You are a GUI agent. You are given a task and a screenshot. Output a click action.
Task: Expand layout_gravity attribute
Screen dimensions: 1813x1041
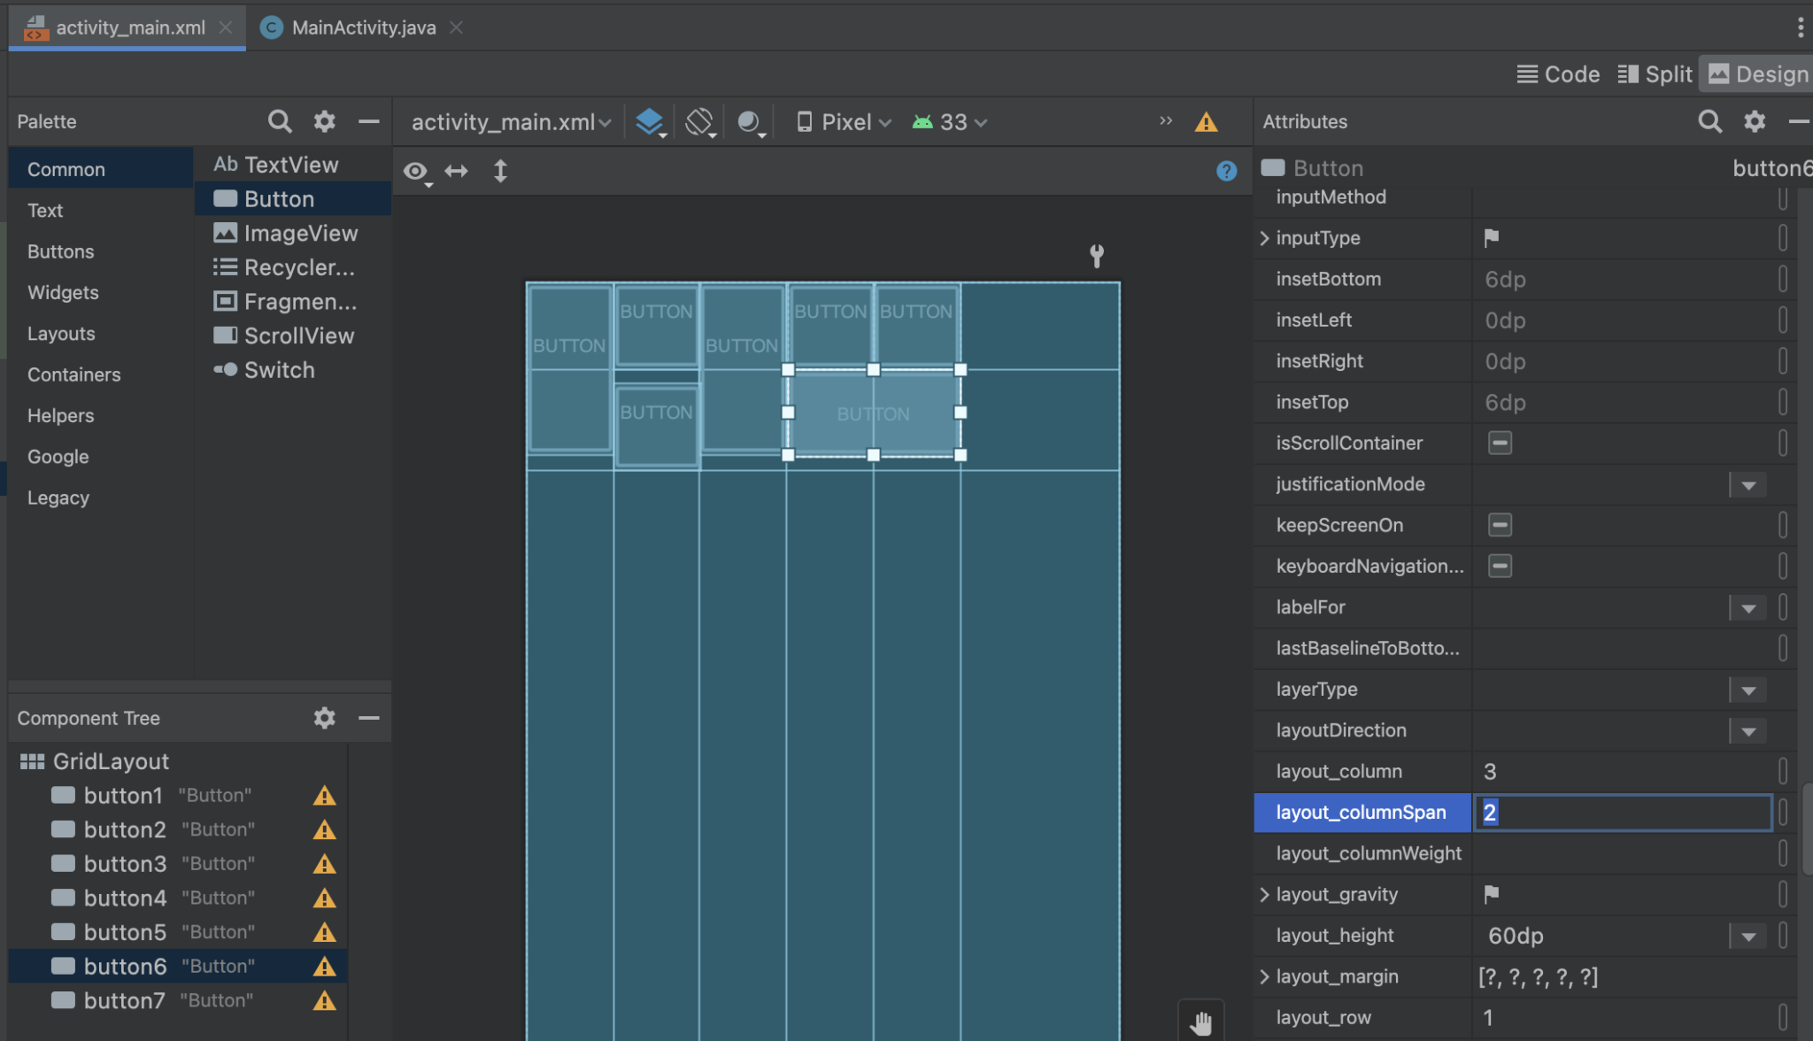(1264, 895)
